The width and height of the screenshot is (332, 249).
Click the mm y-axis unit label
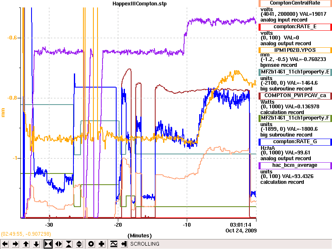[x=3, y=112]
